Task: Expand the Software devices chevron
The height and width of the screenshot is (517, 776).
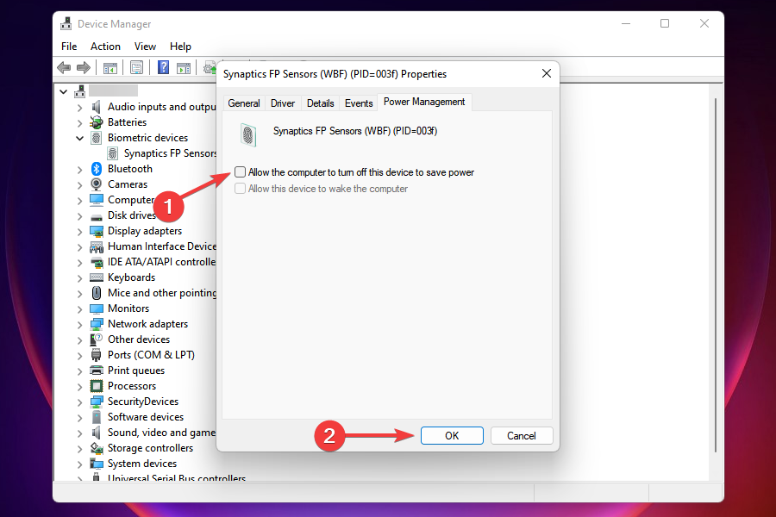Action: (x=79, y=418)
